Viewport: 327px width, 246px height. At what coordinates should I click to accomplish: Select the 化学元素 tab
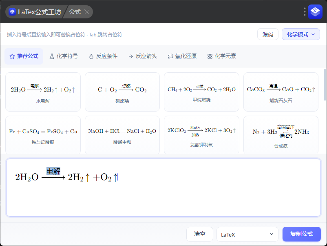222,56
